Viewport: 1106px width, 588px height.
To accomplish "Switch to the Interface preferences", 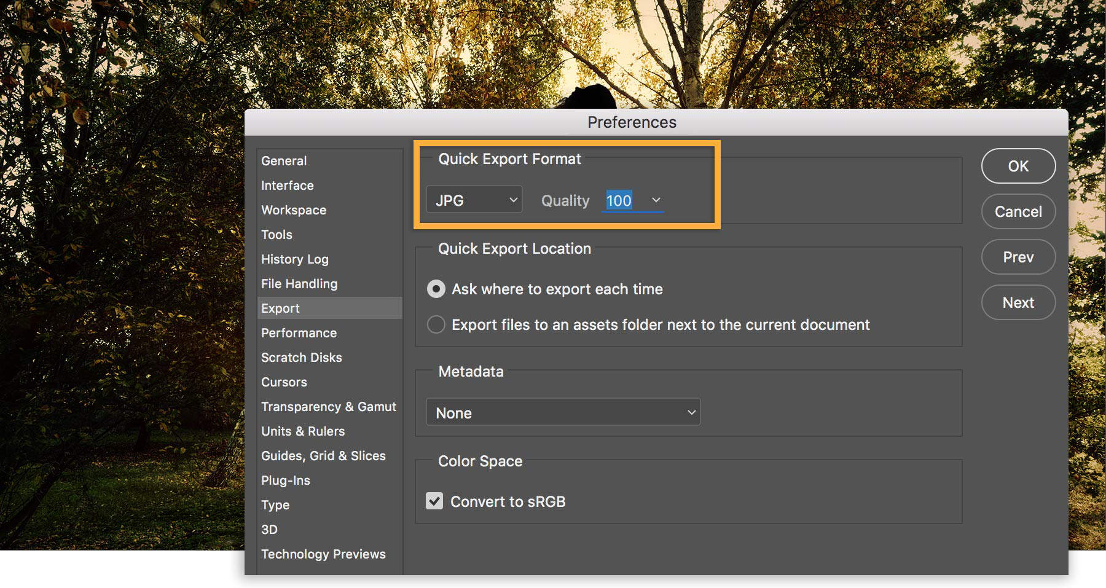I will point(287,185).
